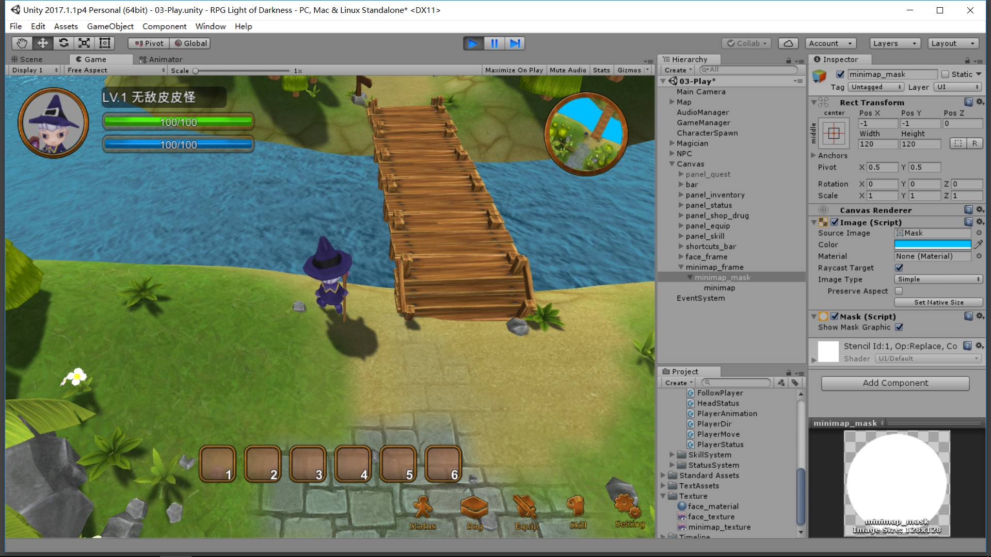Toggle blueprint mode in Rect Transform
991x557 pixels.
tap(958, 144)
